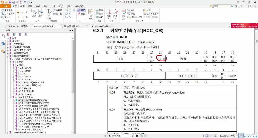Click the 打字机 typewriter tool

click(x=49, y=14)
